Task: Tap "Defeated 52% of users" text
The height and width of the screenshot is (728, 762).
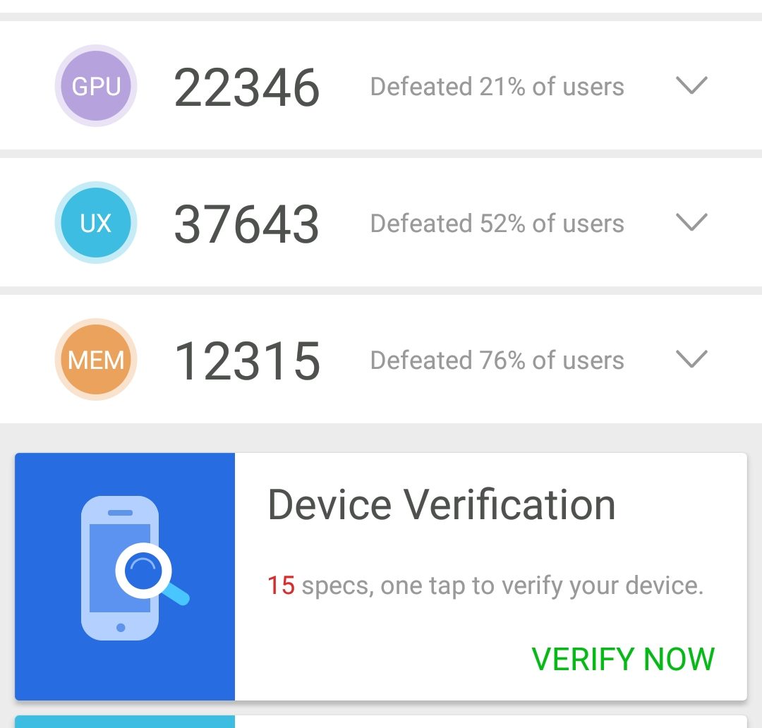Action: click(x=497, y=224)
